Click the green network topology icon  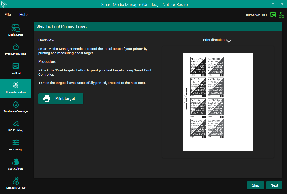(x=281, y=15)
